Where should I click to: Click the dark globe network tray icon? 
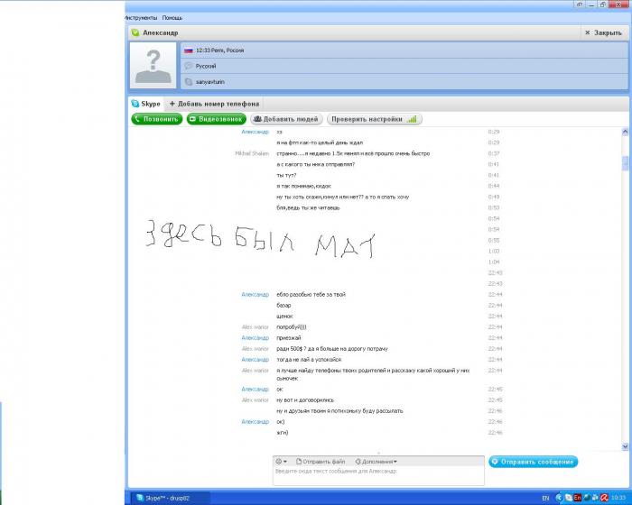coord(587,498)
